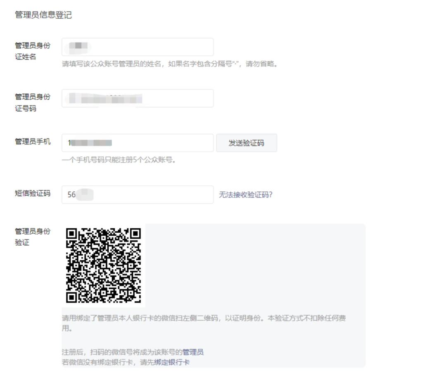Click the WeChat verification QR code
Image resolution: width=423 pixels, height=388 pixels.
point(103,265)
